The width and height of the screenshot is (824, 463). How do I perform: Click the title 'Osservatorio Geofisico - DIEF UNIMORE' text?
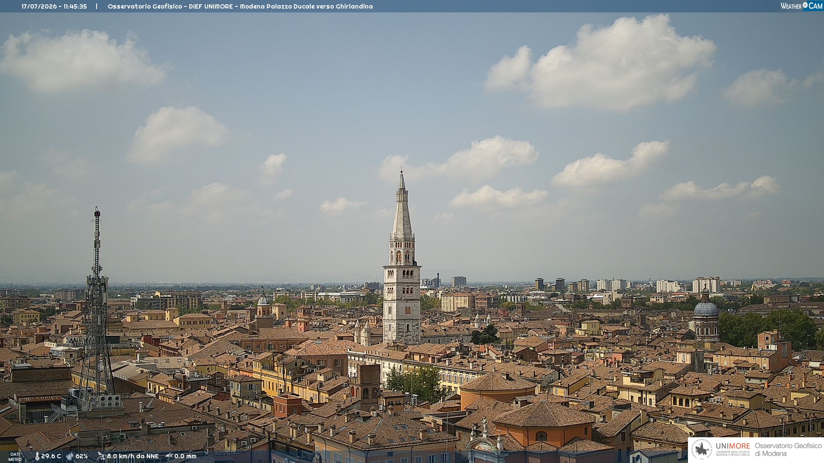pos(170,6)
